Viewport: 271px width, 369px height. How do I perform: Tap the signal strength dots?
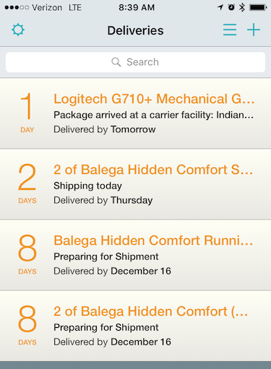click(17, 7)
